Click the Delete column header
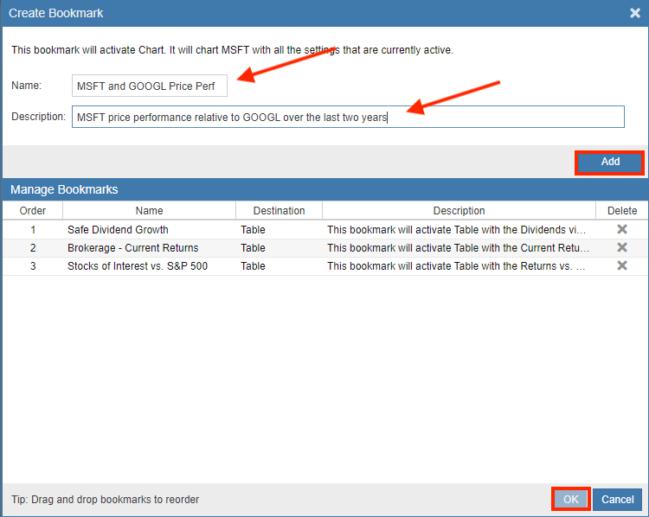This screenshot has width=649, height=517. point(622,211)
